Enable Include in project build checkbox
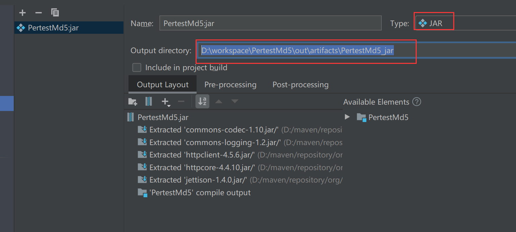 pos(137,68)
